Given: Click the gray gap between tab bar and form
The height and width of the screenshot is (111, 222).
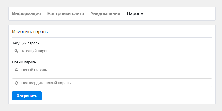Looking at the screenshot, I should click(112, 23).
